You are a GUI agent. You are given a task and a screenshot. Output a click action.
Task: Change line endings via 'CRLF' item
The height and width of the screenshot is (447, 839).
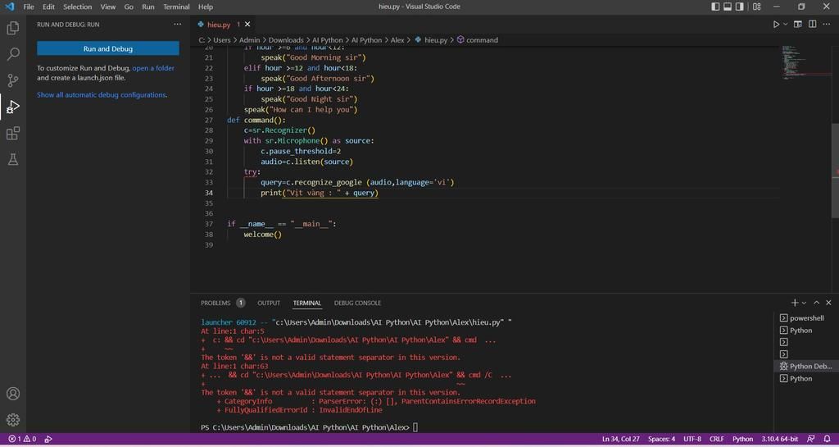[717, 439]
